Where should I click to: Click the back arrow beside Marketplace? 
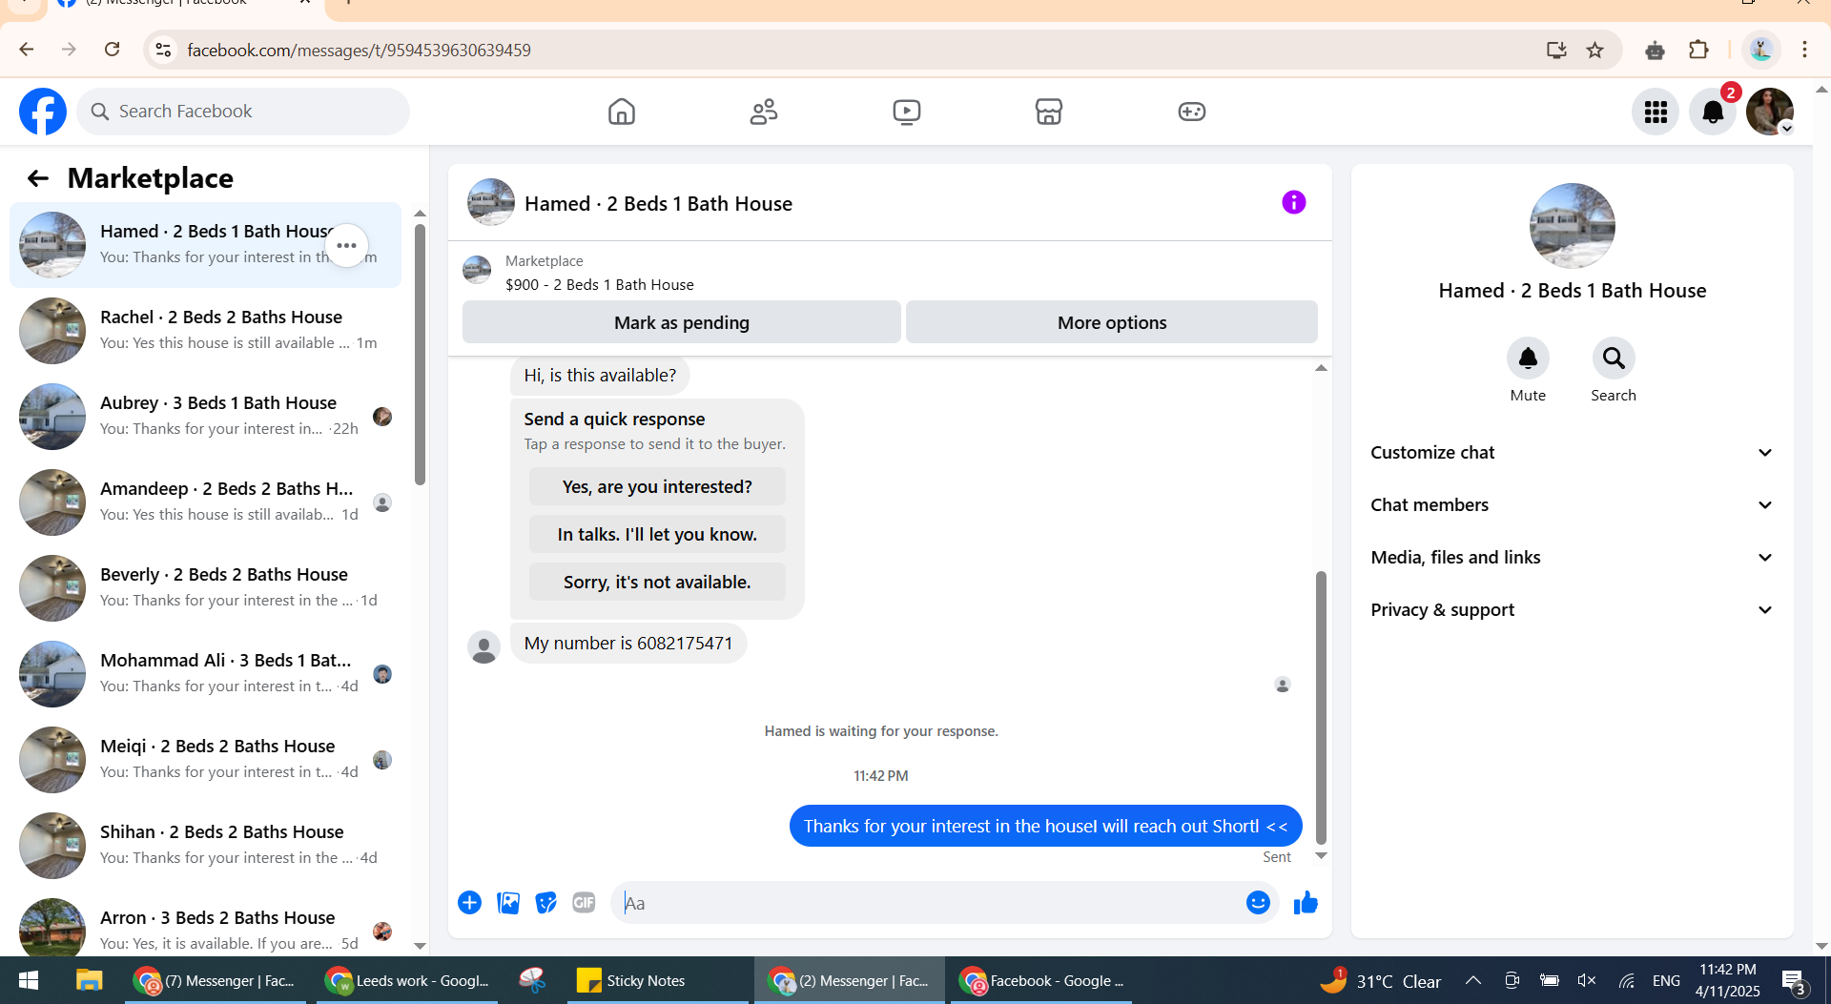tap(37, 178)
